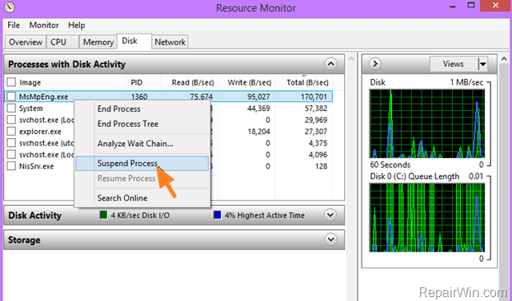Open the Views dropdown arrow
The image size is (512, 301).
coord(482,64)
